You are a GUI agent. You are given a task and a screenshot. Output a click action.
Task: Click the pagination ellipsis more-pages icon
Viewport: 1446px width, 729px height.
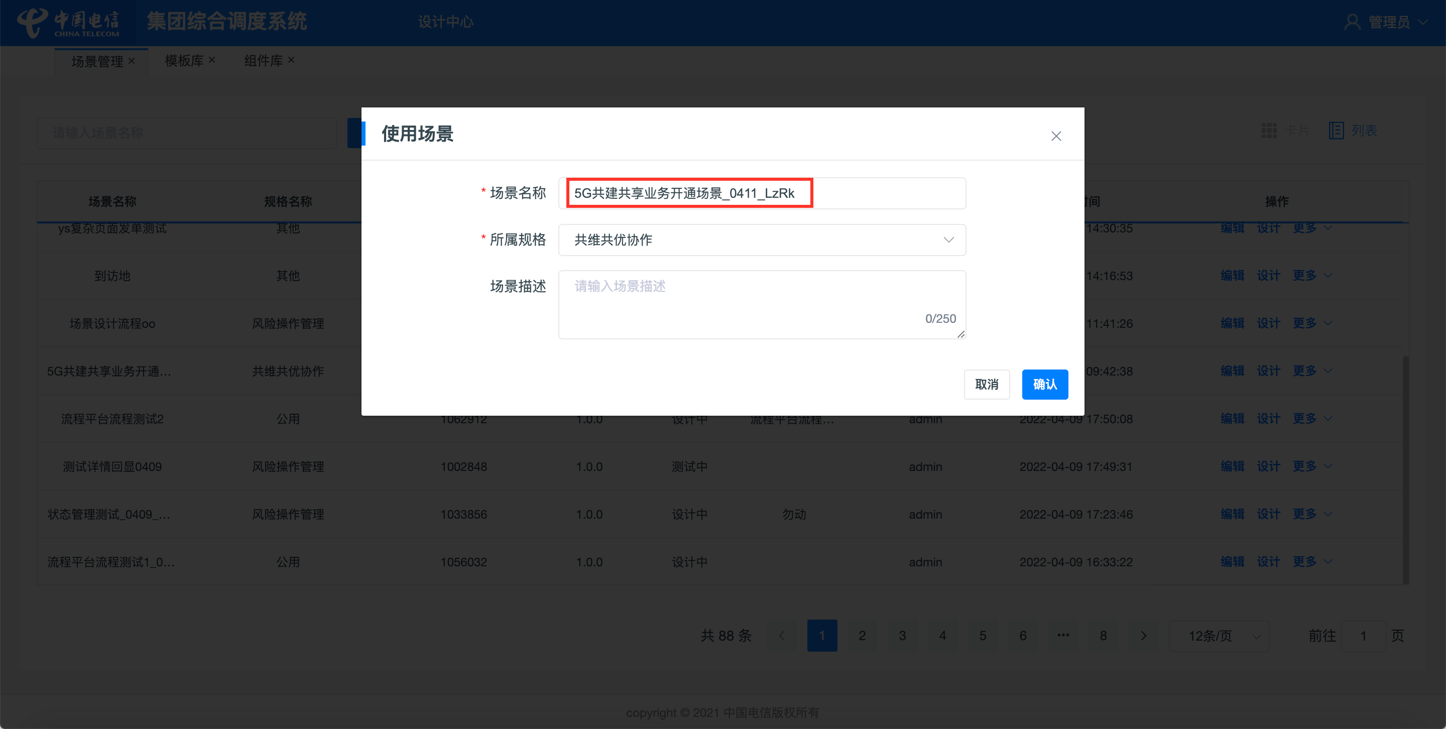pyautogui.click(x=1063, y=636)
